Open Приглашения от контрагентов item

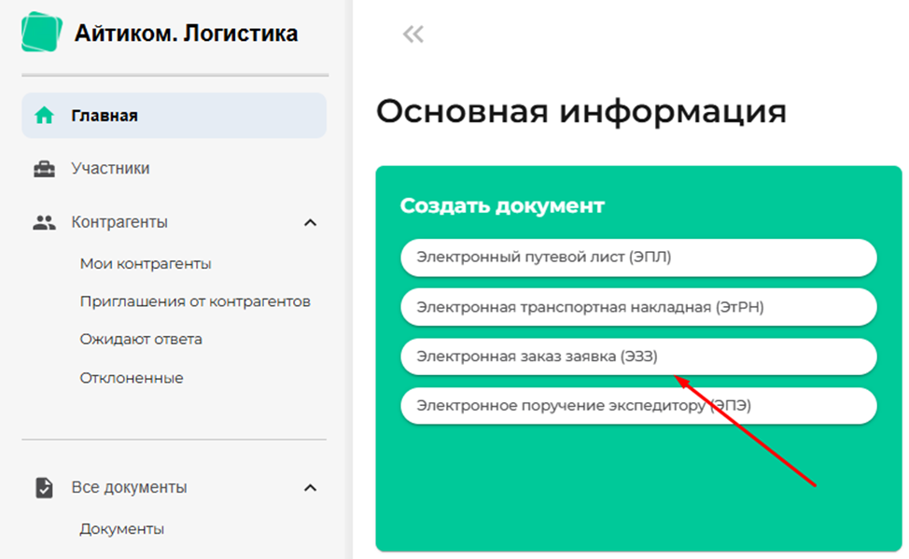pos(195,301)
